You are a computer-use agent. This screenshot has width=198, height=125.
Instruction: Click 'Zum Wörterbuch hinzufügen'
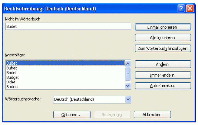[163, 48]
